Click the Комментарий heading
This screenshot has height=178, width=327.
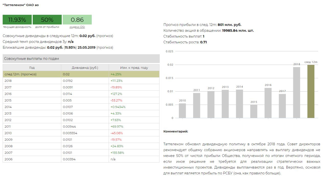pos(176,131)
